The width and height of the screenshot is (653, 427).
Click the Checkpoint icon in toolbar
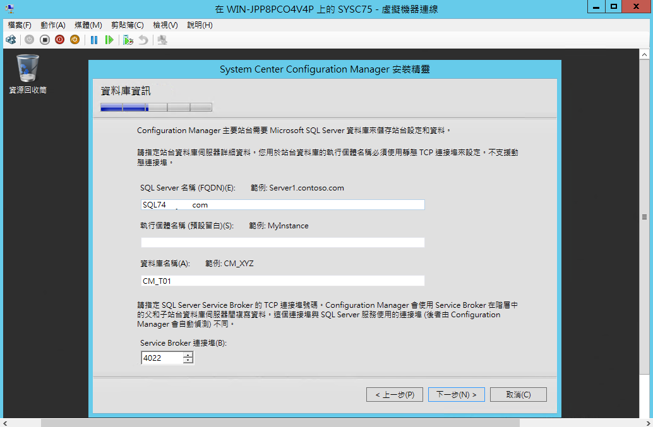128,40
